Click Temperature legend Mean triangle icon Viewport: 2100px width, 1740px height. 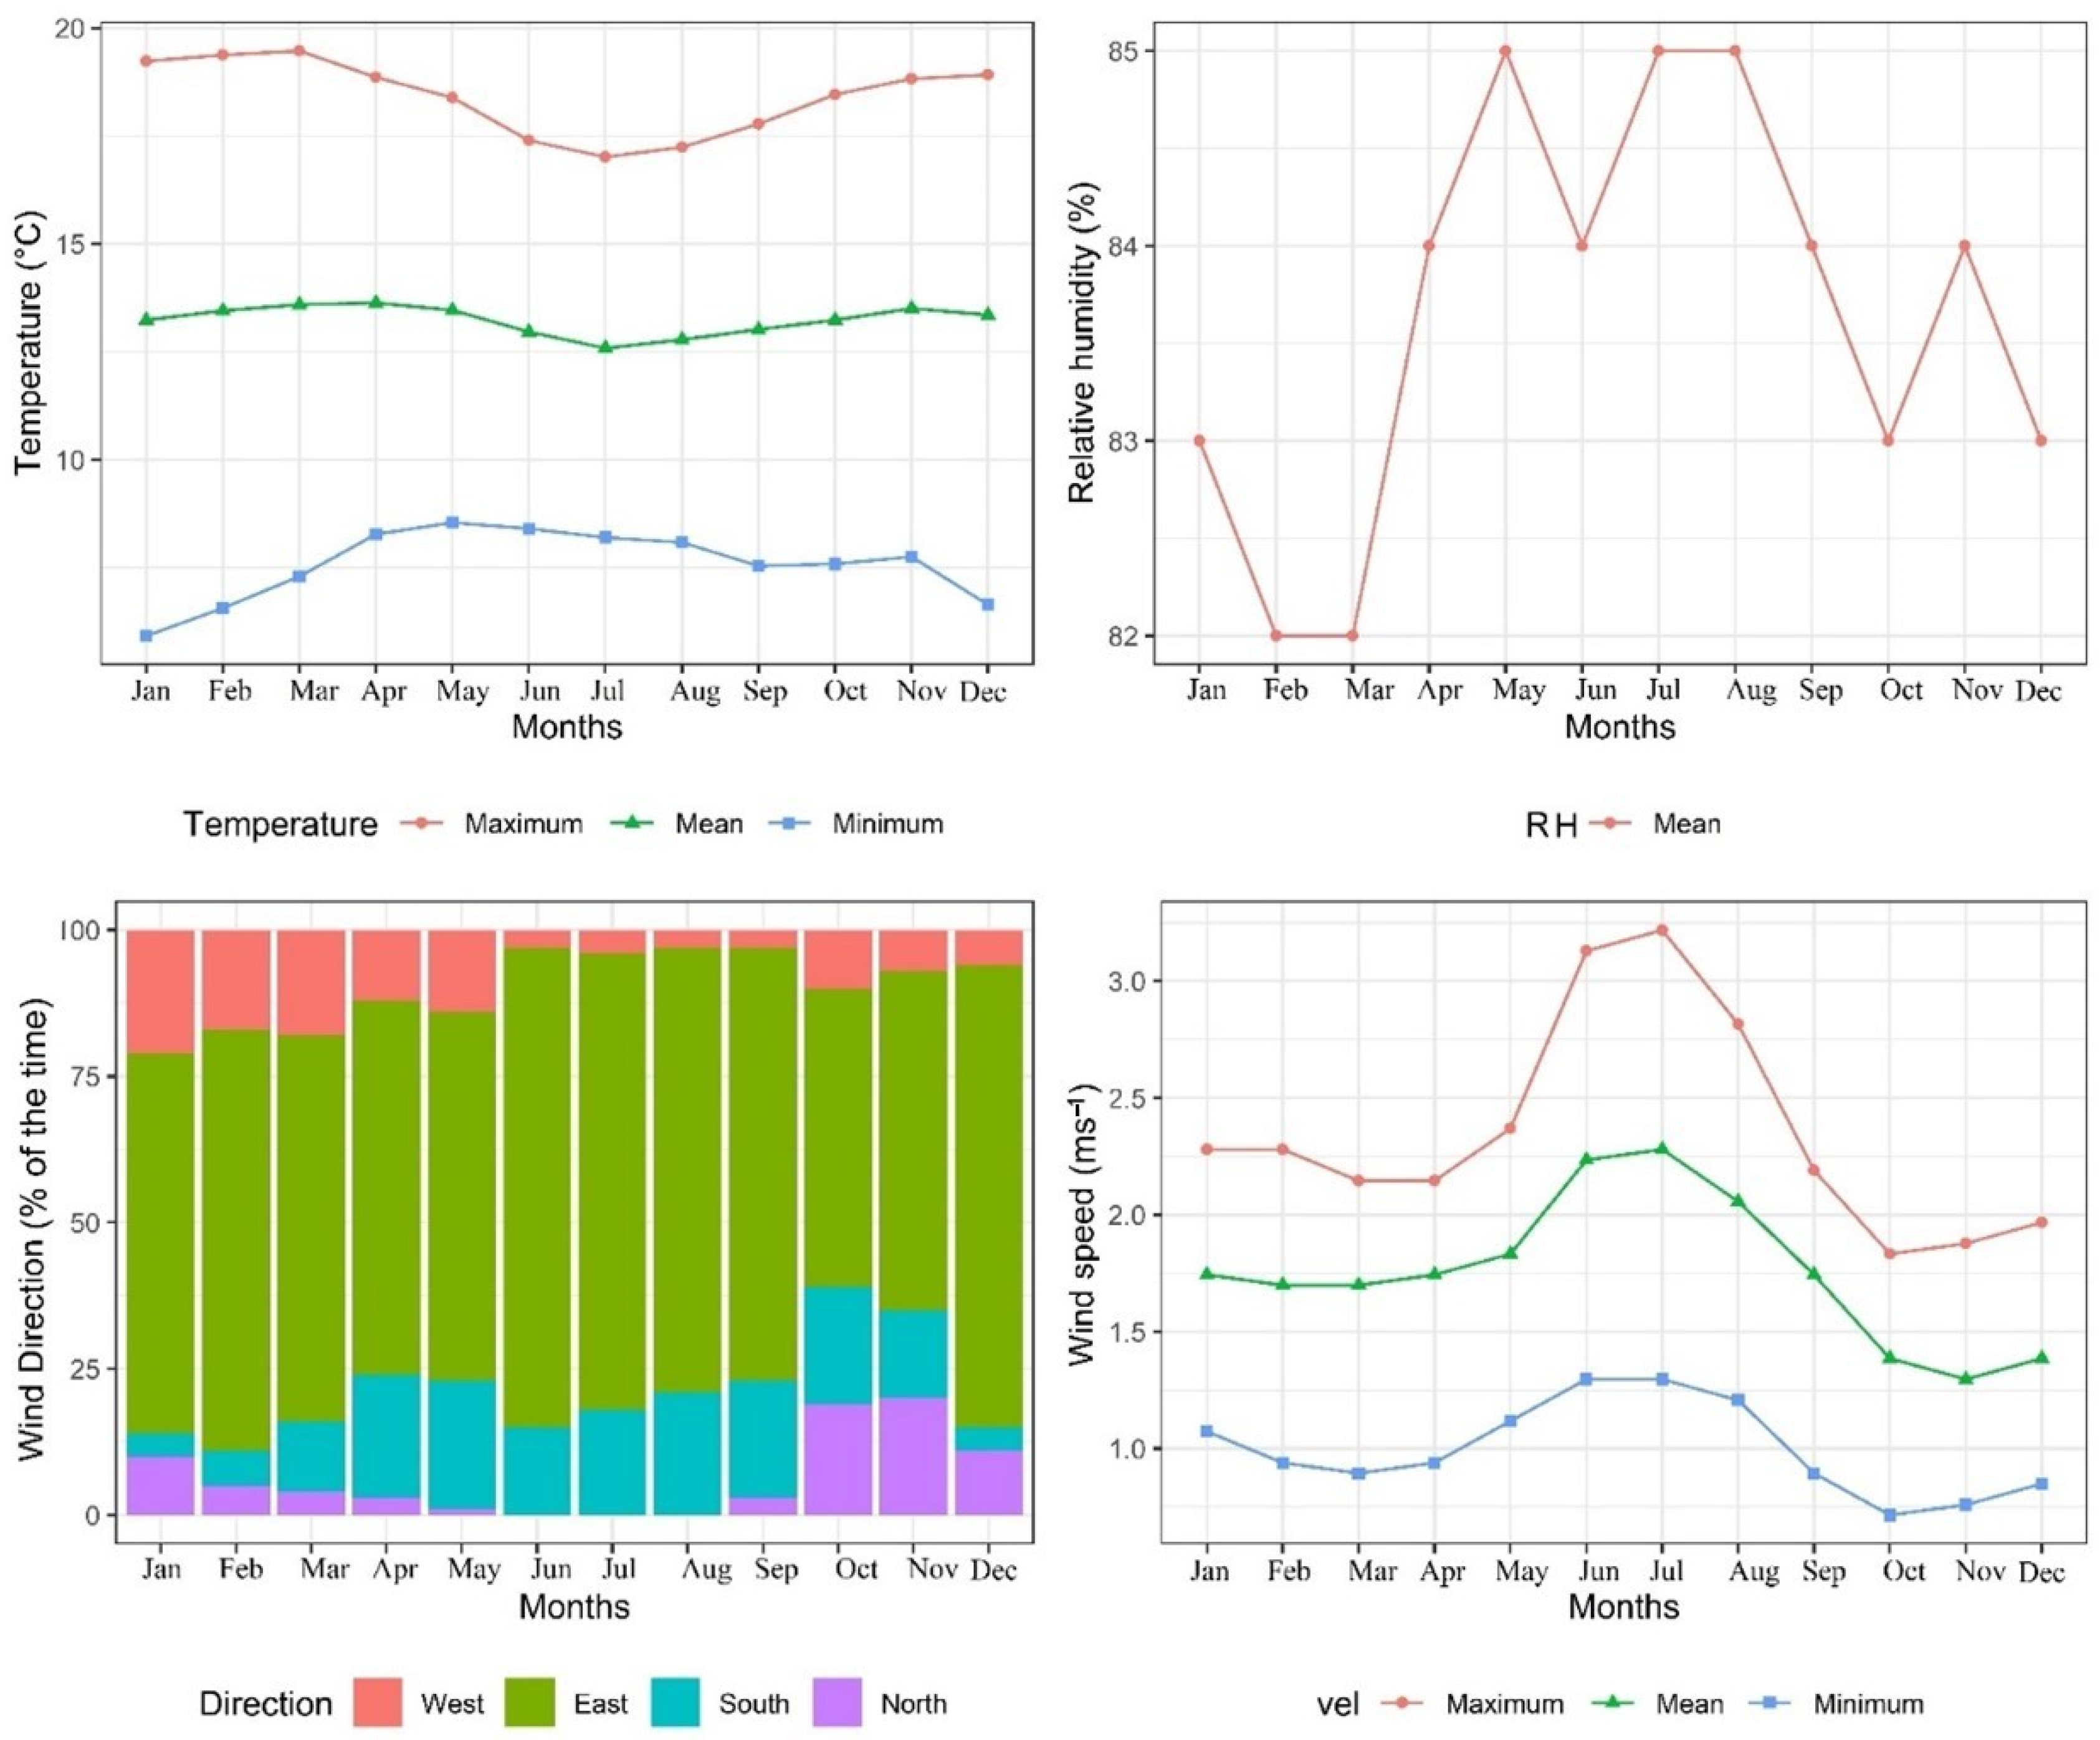pyautogui.click(x=633, y=824)
